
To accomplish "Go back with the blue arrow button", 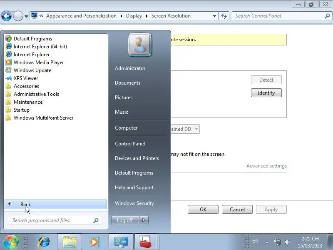I will [x=6, y=16].
